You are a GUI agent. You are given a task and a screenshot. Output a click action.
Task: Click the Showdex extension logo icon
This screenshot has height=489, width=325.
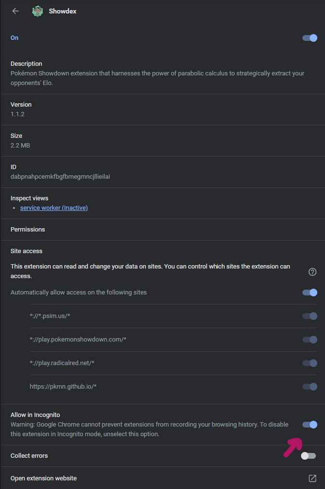pyautogui.click(x=37, y=11)
